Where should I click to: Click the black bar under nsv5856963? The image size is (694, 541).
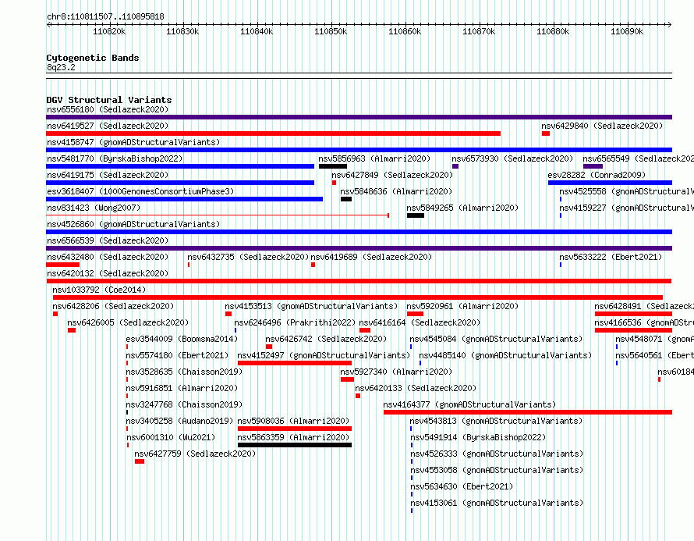click(x=333, y=166)
